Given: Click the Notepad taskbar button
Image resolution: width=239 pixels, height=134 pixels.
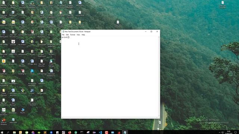Looking at the screenshot, I should click(x=125, y=133).
